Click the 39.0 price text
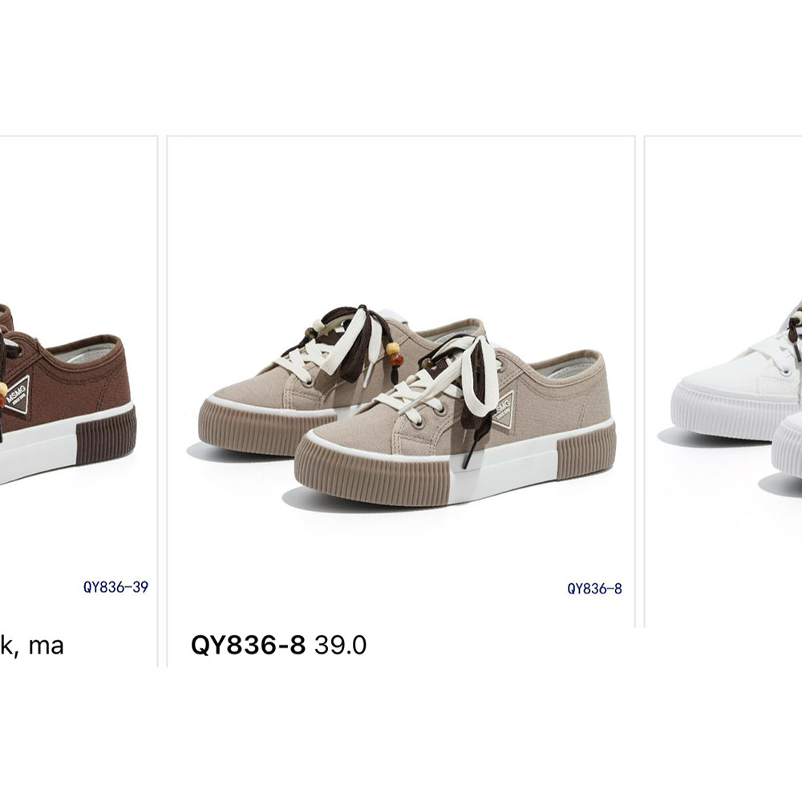Image resolution: width=802 pixels, height=802 pixels. [340, 645]
